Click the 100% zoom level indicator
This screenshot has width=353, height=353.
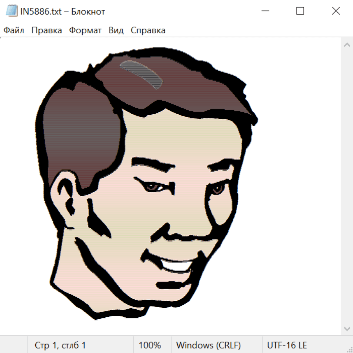tap(149, 346)
